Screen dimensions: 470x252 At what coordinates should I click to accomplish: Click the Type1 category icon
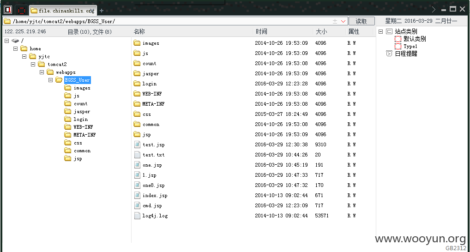[x=398, y=47]
